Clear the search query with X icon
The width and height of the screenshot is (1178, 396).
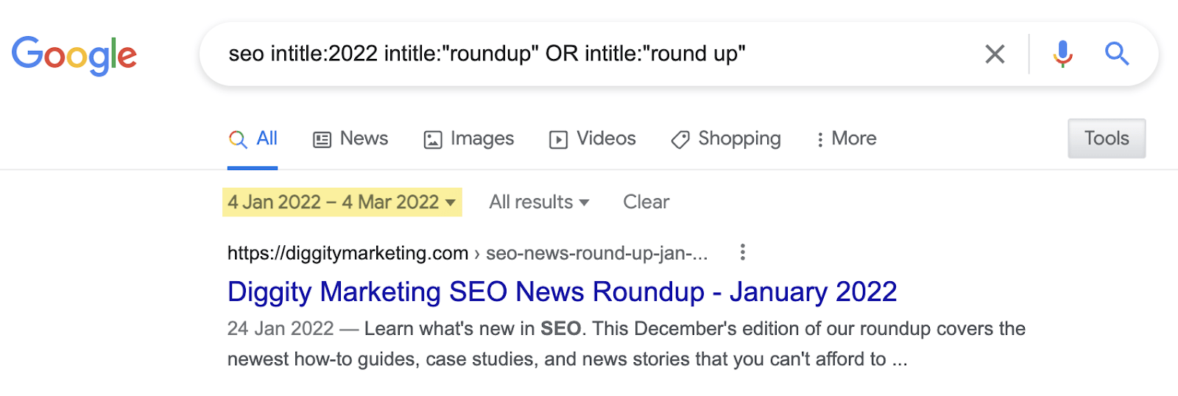click(995, 54)
